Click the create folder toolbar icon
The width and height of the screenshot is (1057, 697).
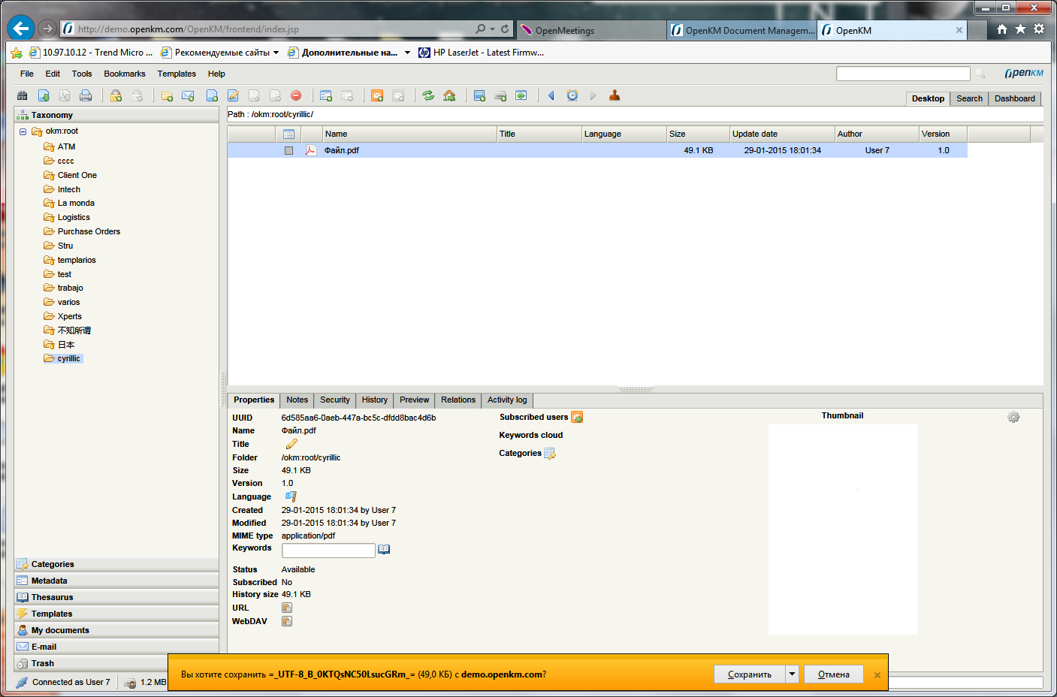tap(167, 95)
